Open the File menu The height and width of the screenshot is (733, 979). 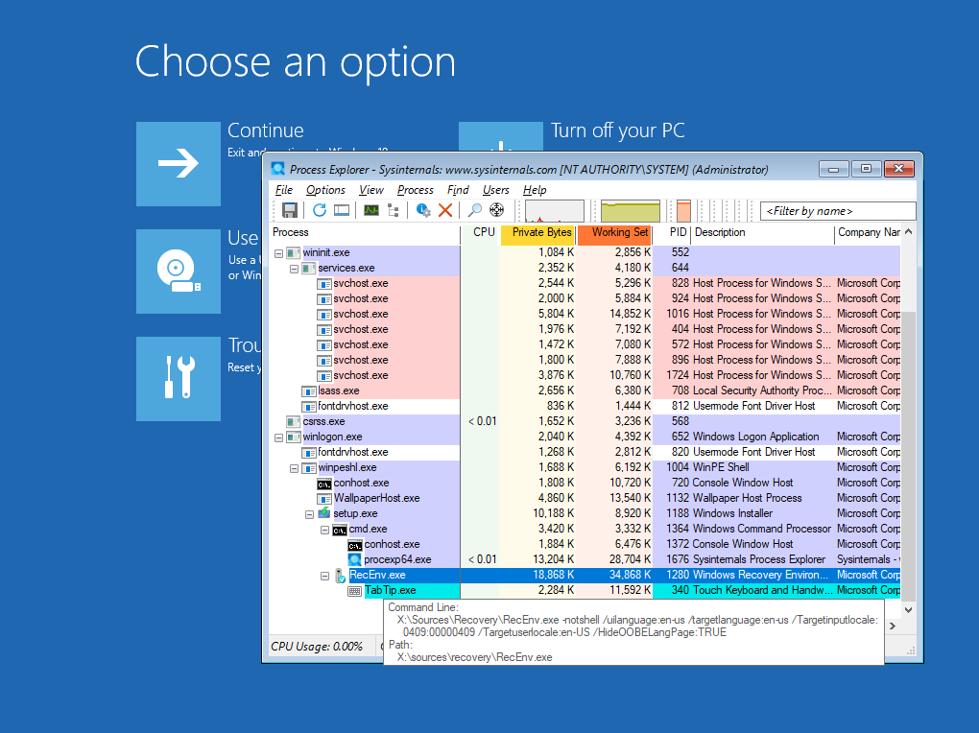pyautogui.click(x=283, y=190)
